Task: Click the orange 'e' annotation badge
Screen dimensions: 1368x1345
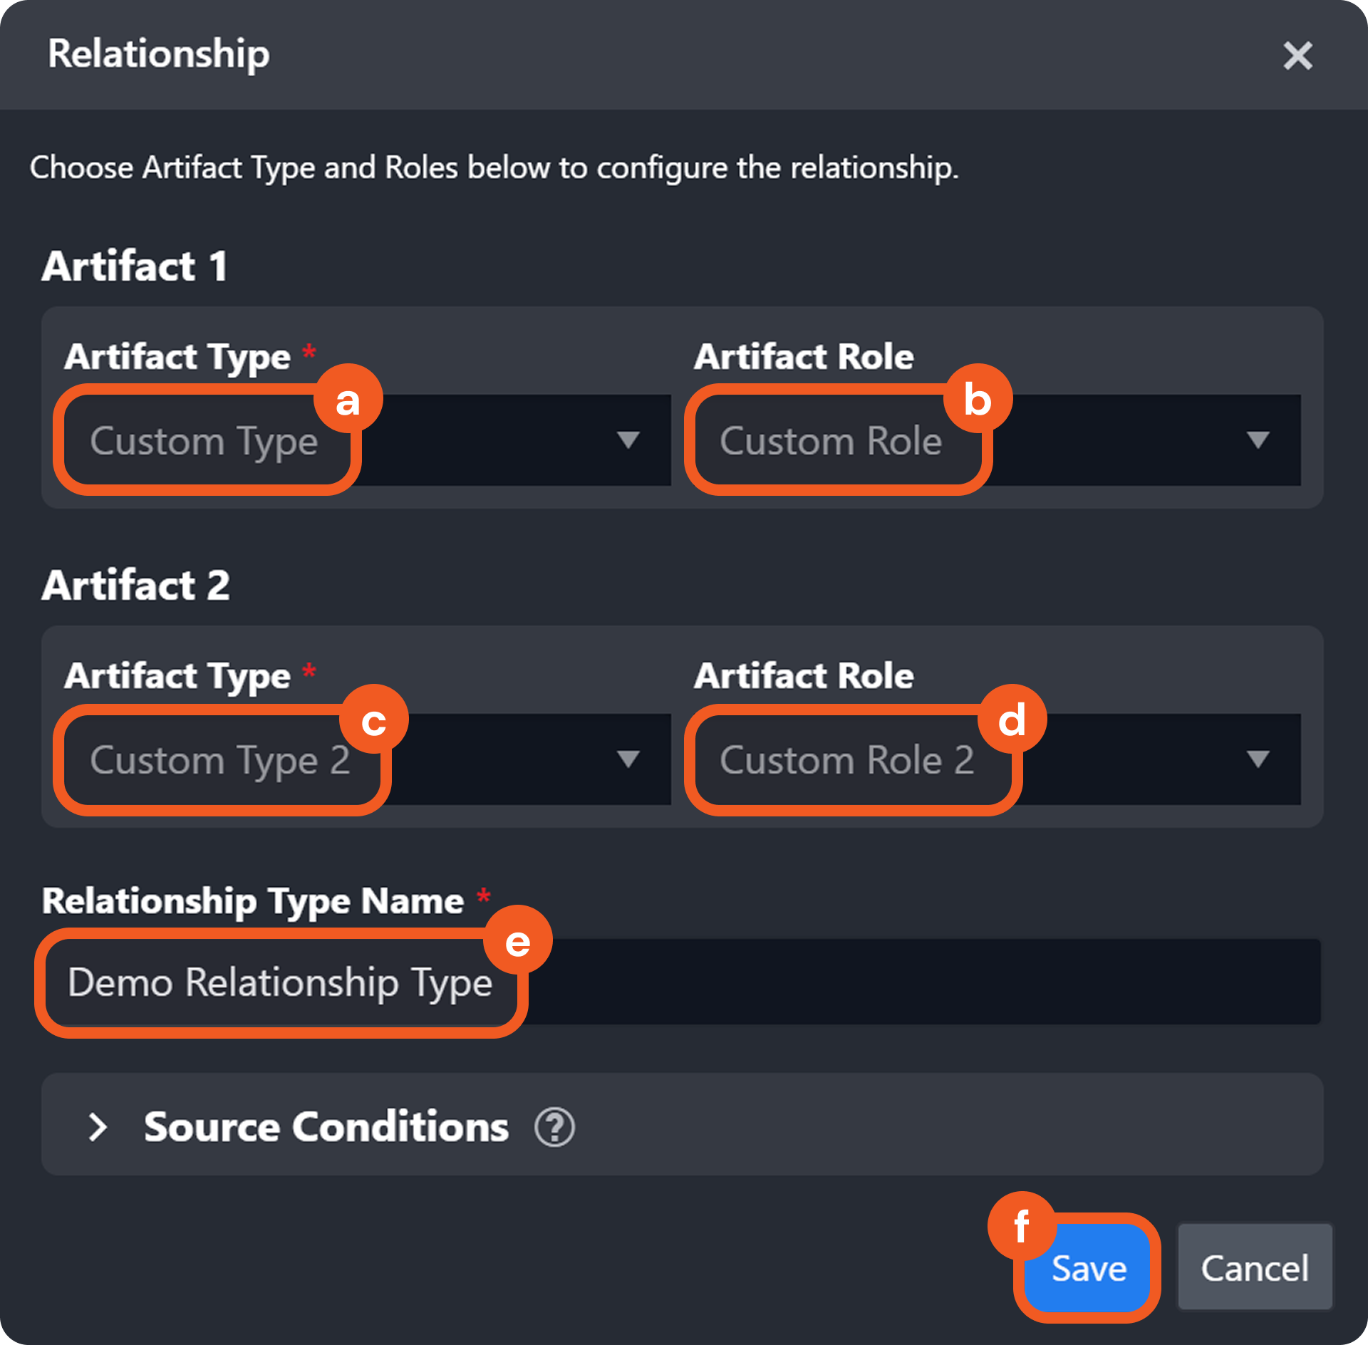Action: tap(517, 941)
